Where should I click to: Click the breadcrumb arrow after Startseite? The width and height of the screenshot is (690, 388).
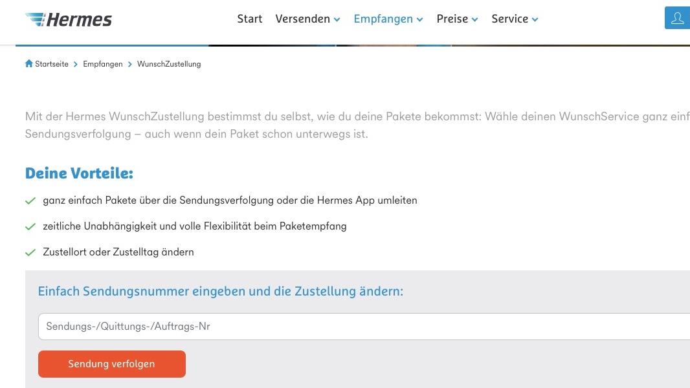pyautogui.click(x=75, y=64)
